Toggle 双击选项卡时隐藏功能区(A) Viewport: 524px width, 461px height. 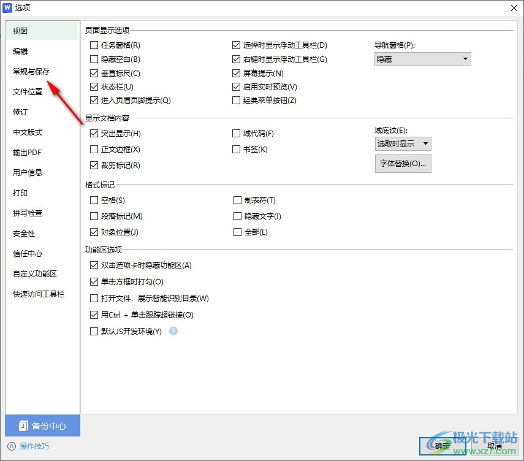(94, 265)
